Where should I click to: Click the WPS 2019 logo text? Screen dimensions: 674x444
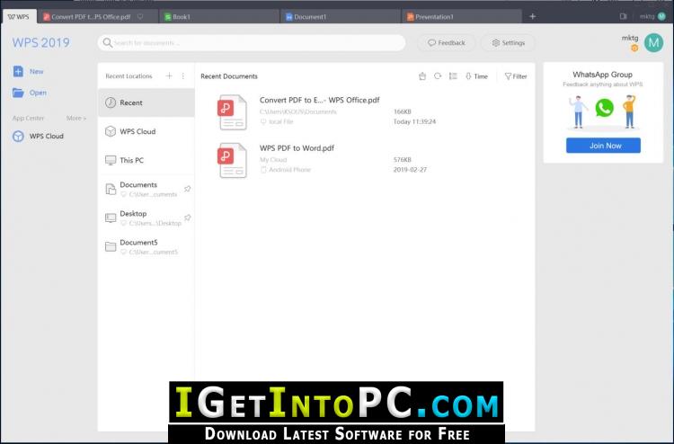[x=40, y=42]
